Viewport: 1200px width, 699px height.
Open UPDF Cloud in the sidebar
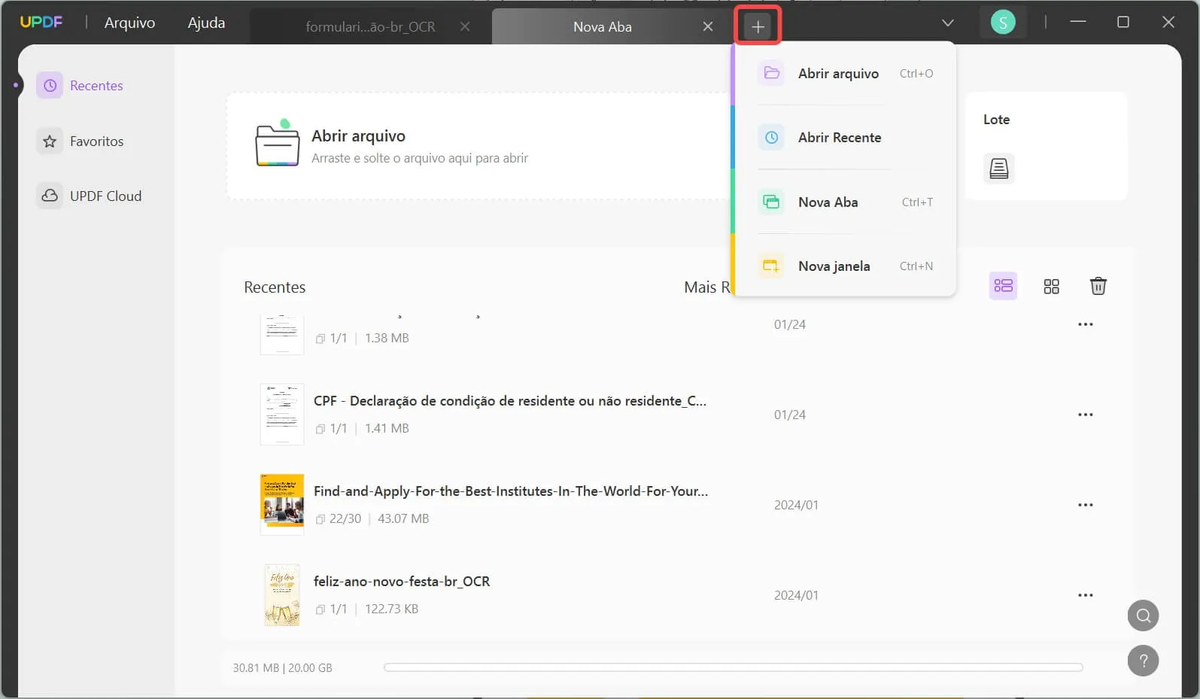pyautogui.click(x=90, y=196)
